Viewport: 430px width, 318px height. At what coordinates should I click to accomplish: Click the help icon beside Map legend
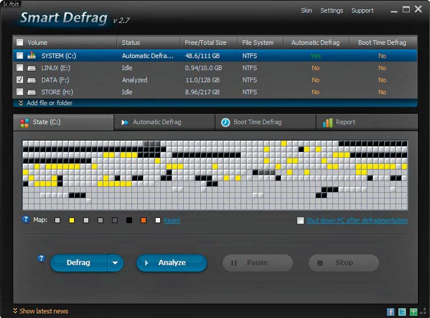tap(26, 220)
